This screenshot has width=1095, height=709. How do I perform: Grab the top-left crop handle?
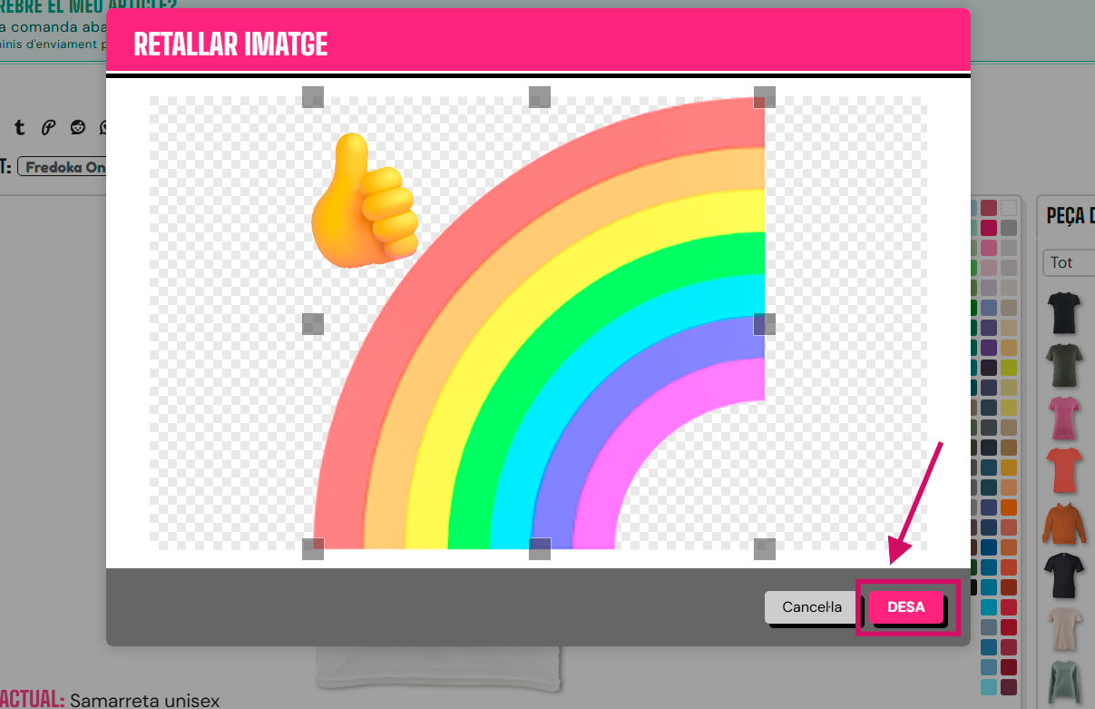(312, 97)
